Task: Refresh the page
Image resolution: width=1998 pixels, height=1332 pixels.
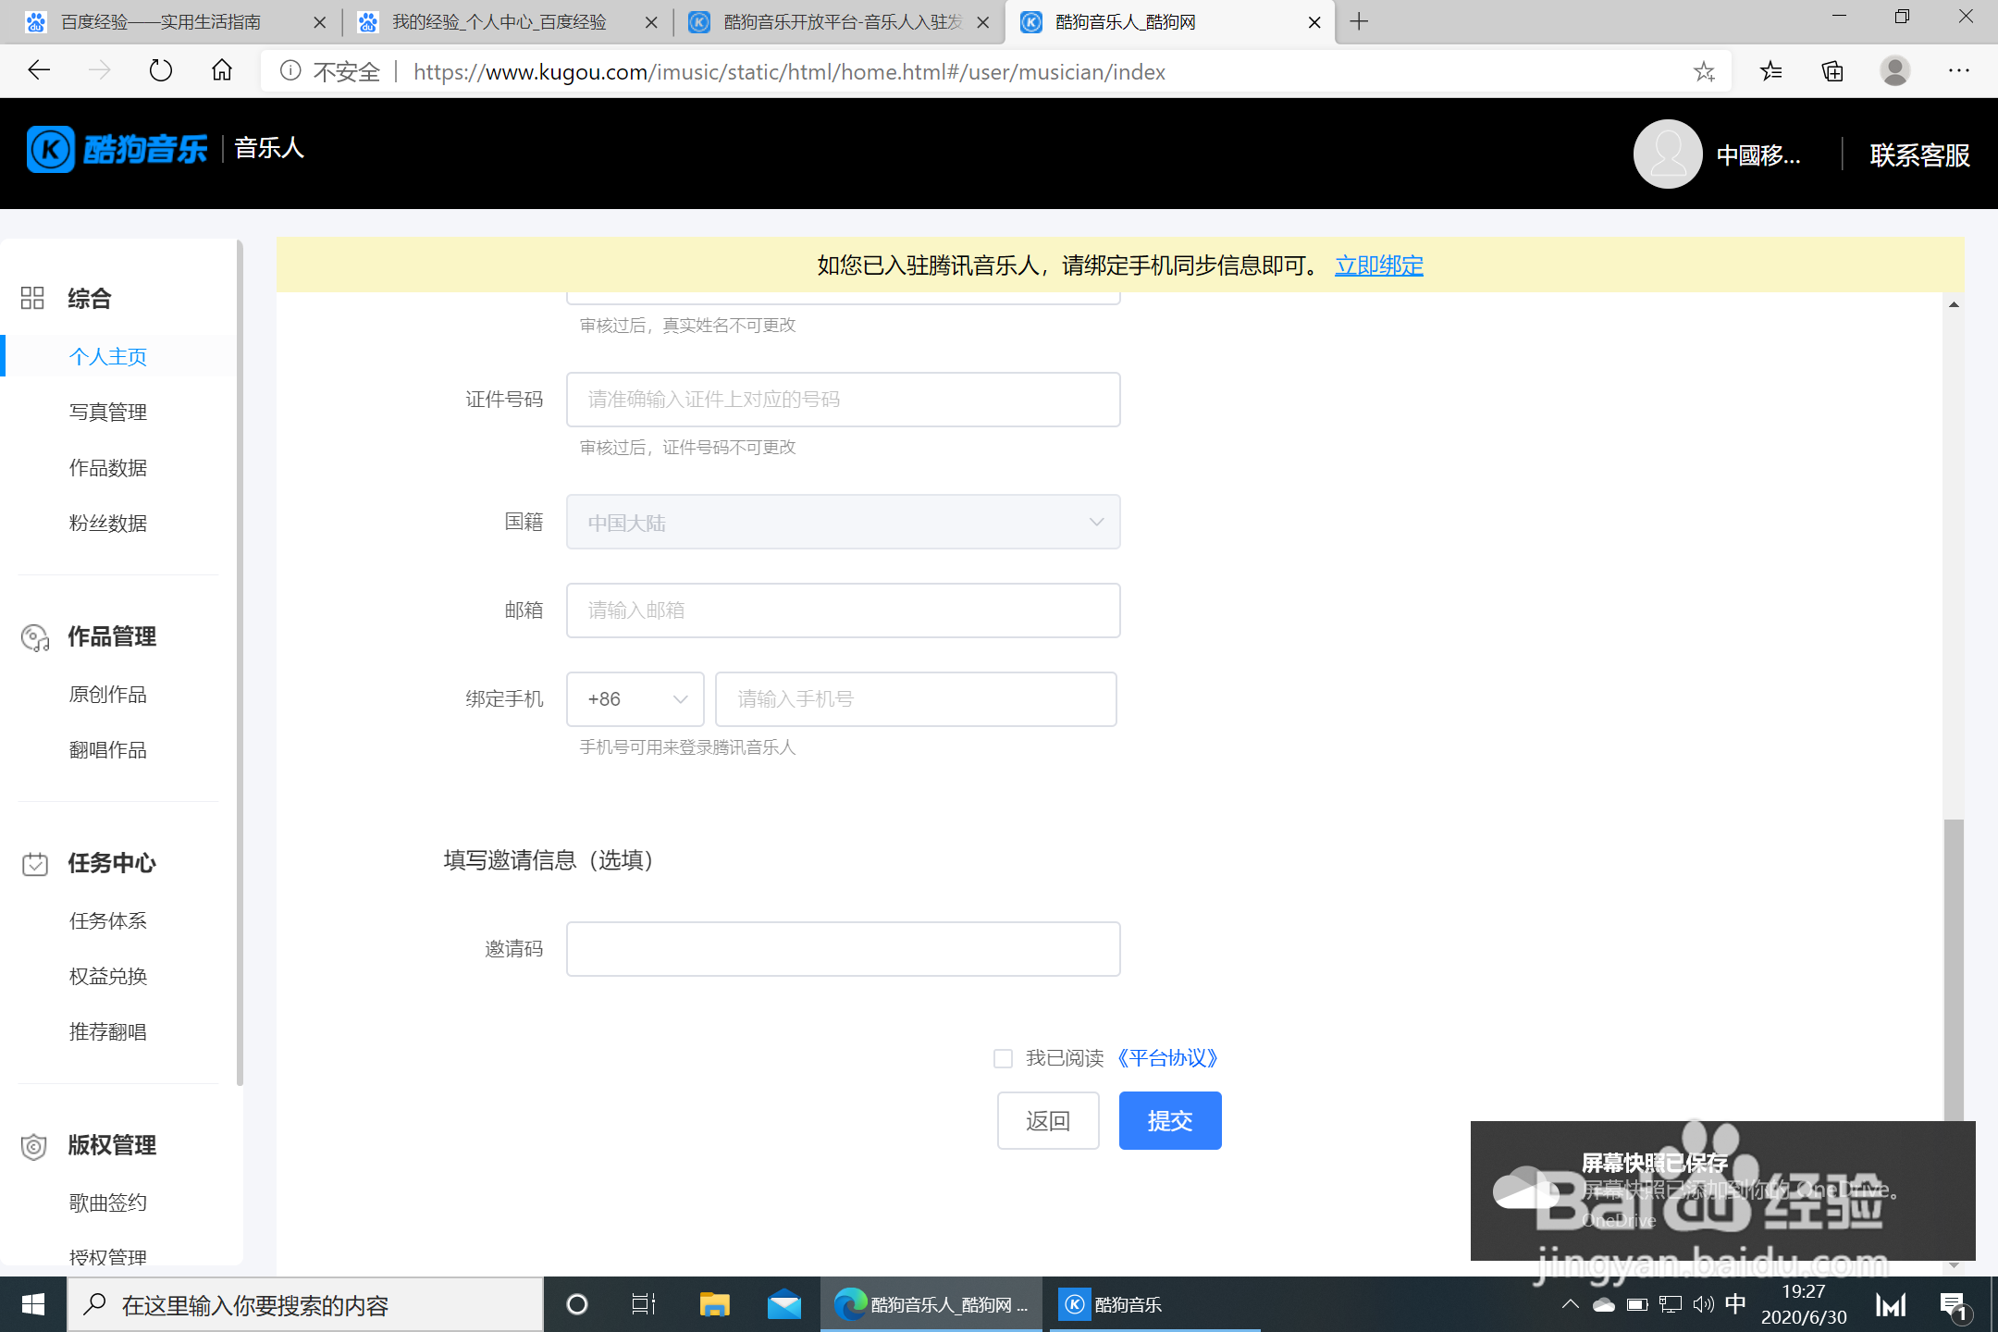Action: [160, 71]
